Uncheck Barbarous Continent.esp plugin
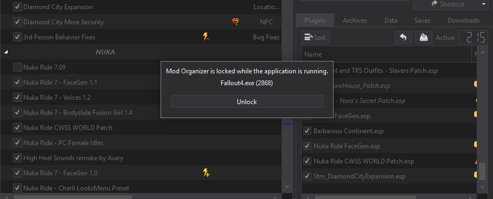The height and width of the screenshot is (199, 493). (307, 131)
